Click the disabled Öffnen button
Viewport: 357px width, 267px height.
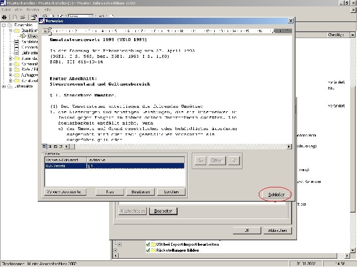click(x=217, y=161)
